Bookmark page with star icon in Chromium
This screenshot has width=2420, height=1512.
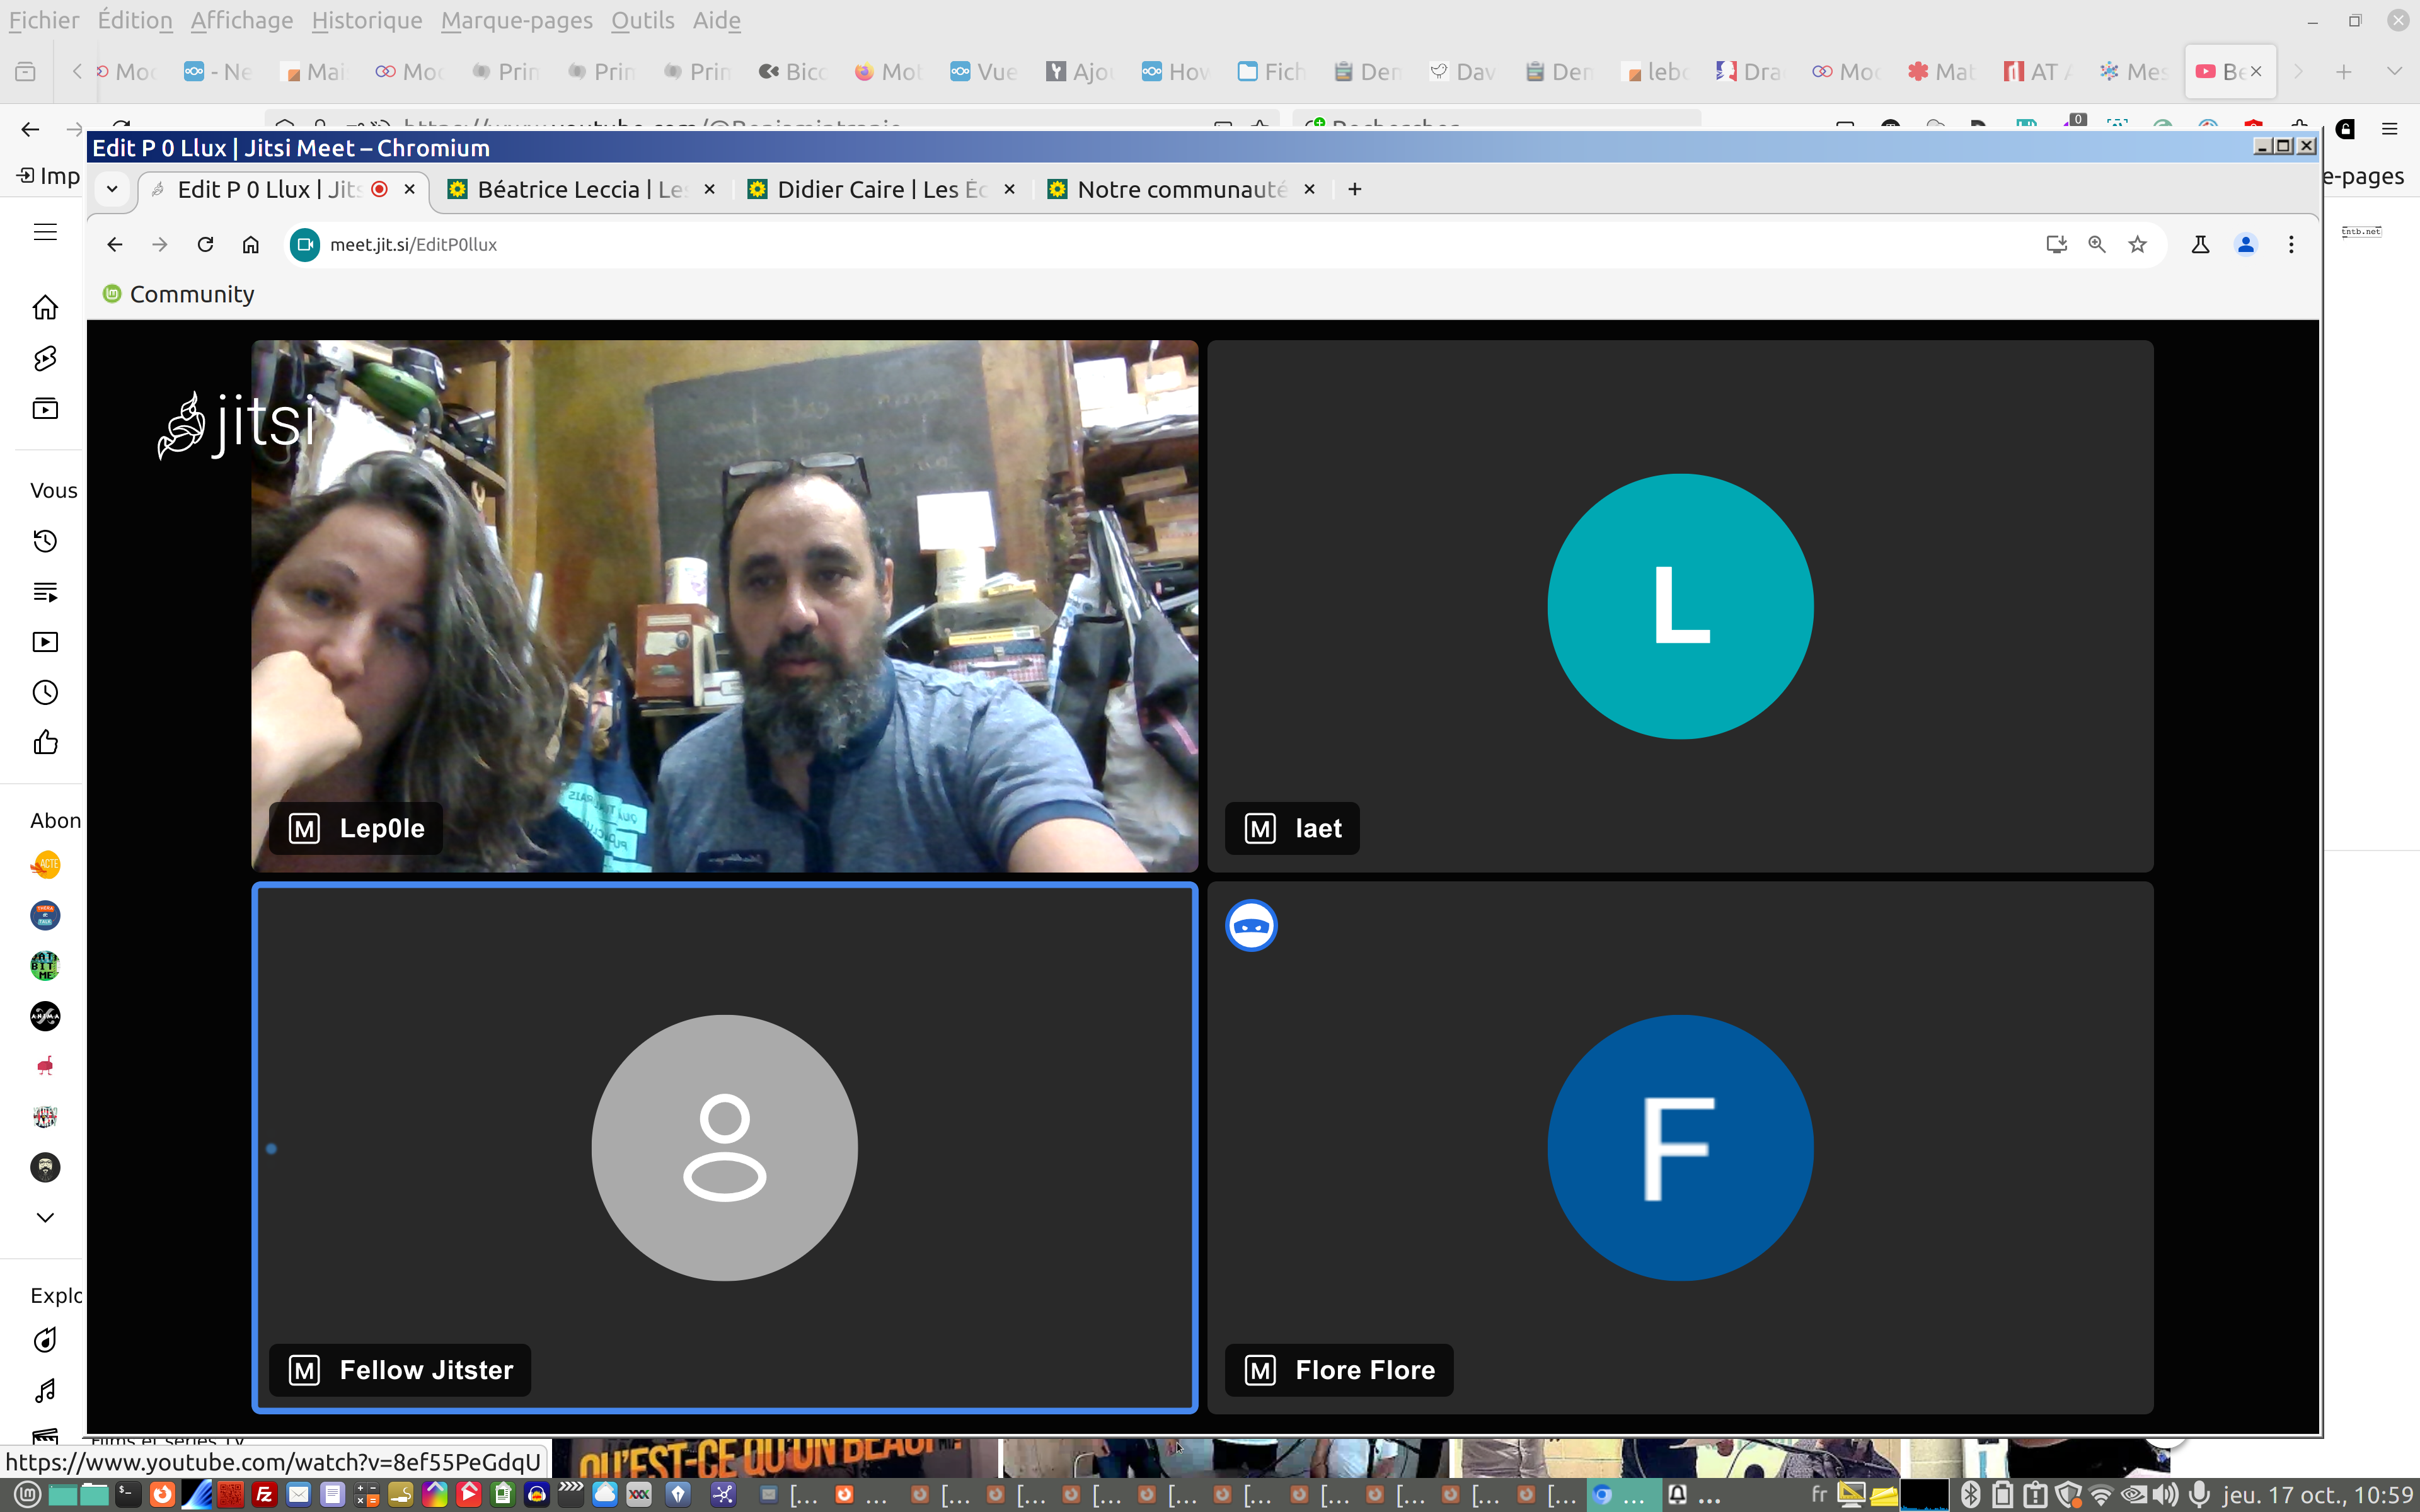click(x=2137, y=245)
